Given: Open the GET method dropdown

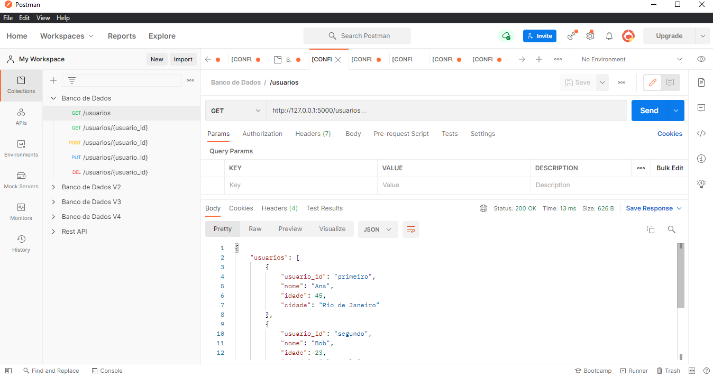Looking at the screenshot, I should pyautogui.click(x=235, y=111).
